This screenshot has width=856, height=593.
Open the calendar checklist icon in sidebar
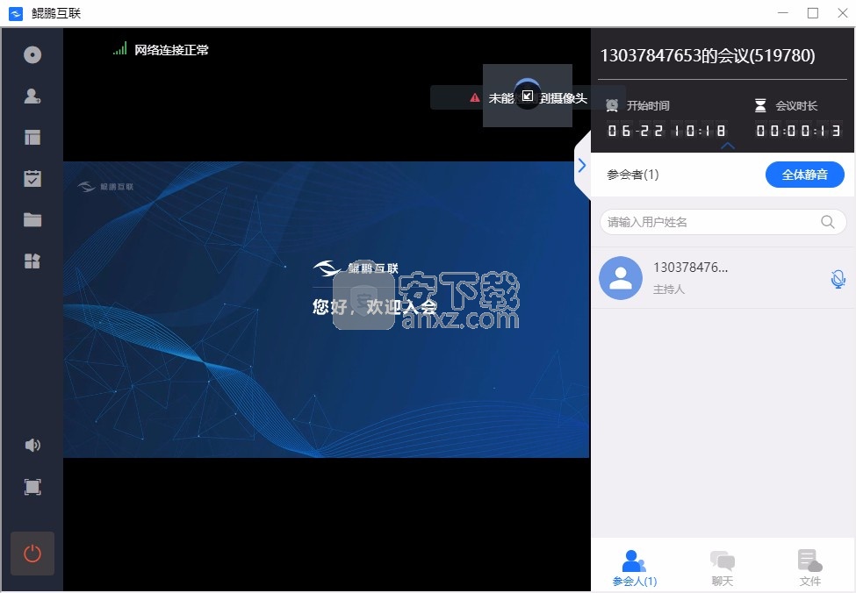click(32, 178)
